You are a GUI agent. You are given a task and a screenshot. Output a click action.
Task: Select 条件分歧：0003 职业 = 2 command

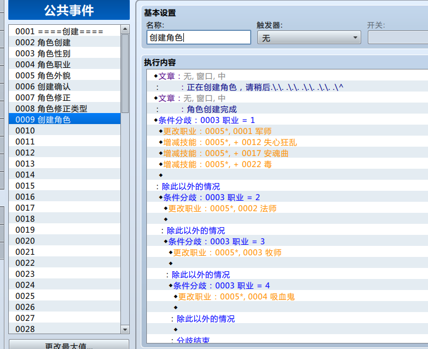(x=287, y=197)
